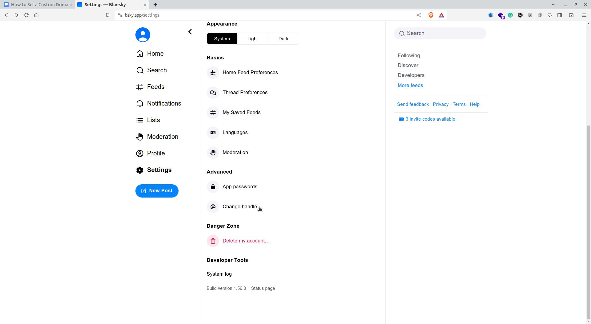
Task: Select the Dark appearance theme
Action: pyautogui.click(x=283, y=38)
